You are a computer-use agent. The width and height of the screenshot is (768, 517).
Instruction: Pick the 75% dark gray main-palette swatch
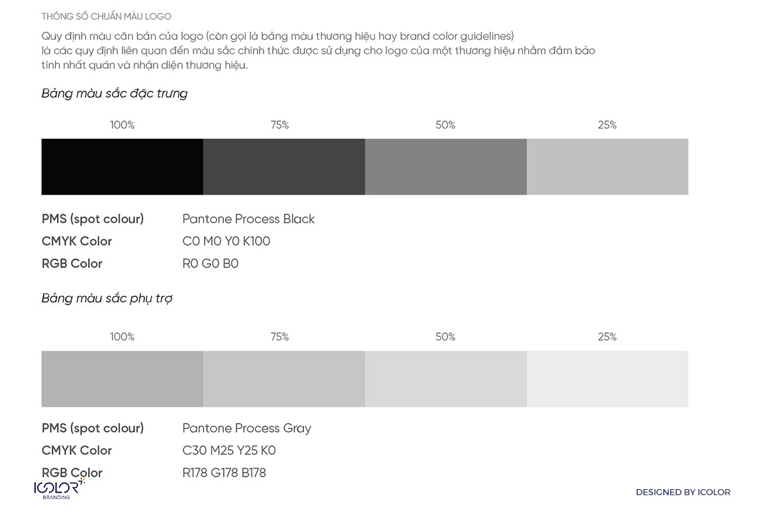(x=284, y=167)
